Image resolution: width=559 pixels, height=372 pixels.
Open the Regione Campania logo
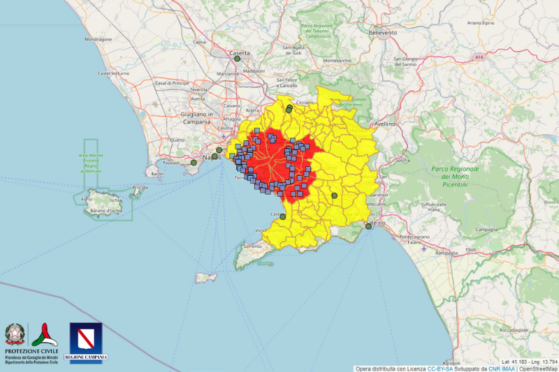[x=86, y=342]
